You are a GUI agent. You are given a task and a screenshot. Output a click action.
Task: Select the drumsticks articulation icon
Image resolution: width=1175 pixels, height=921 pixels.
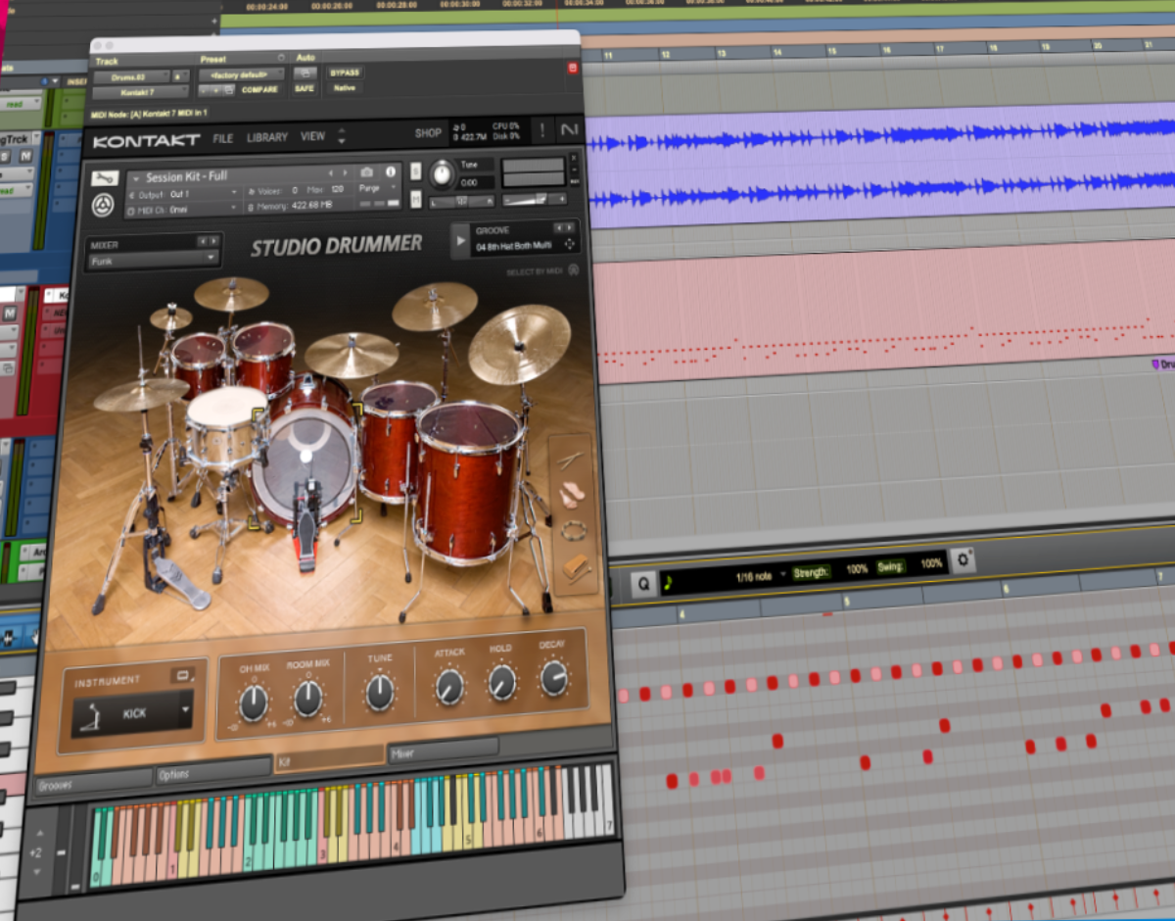tap(571, 459)
